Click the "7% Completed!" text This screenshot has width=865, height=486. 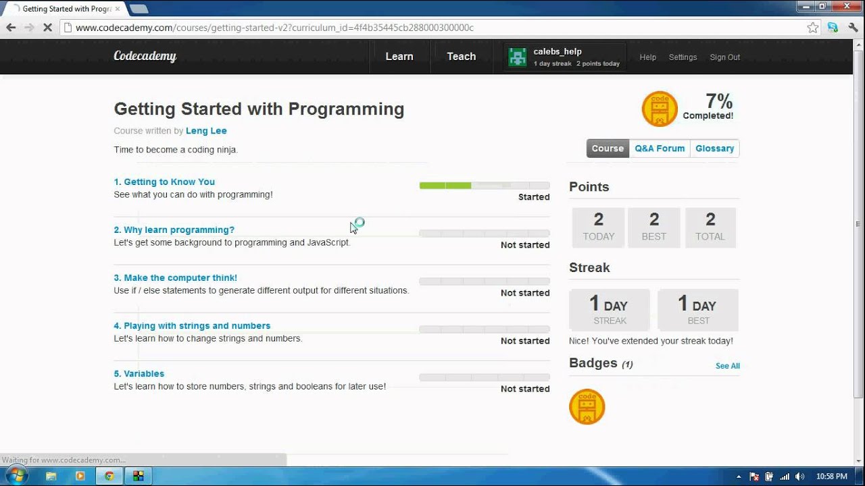tap(708, 107)
